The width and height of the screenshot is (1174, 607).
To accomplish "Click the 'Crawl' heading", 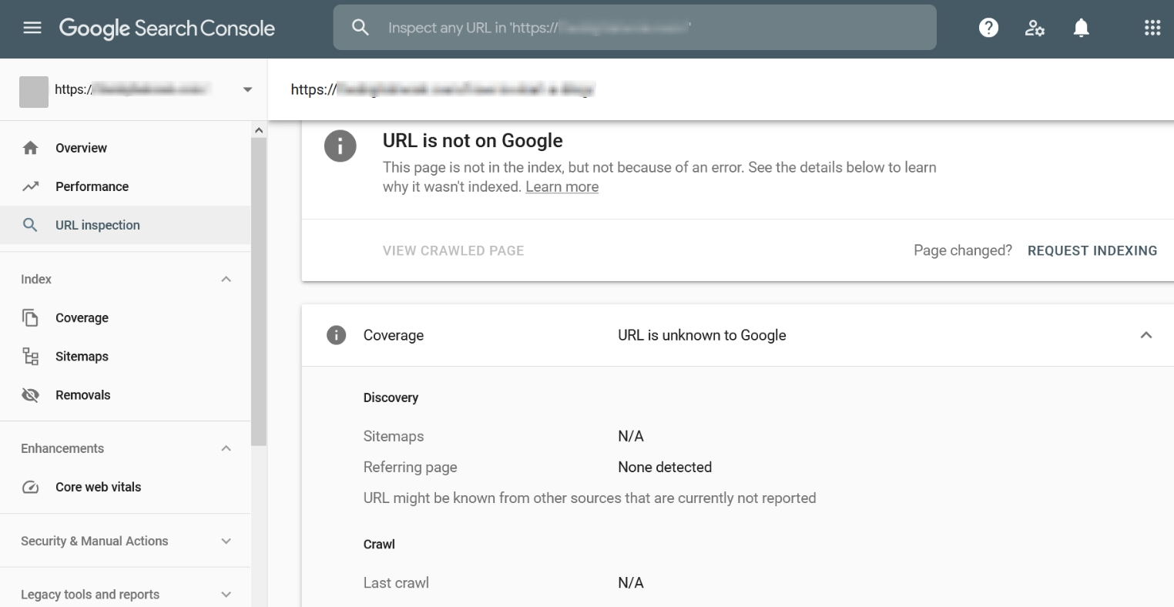I will (379, 544).
